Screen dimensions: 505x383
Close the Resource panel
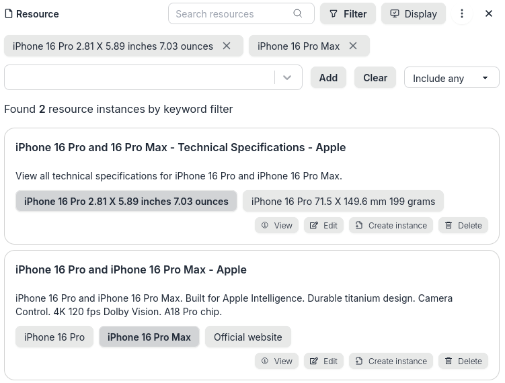489,13
